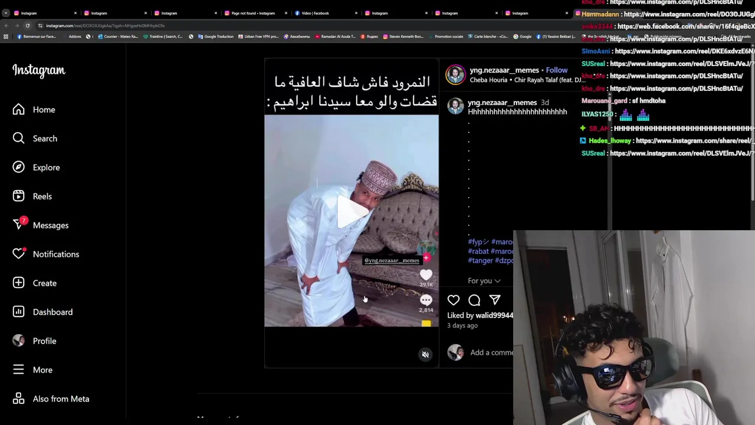Viewport: 755px width, 425px height.
Task: Close the Video | Facebook tab
Action: pos(356,13)
